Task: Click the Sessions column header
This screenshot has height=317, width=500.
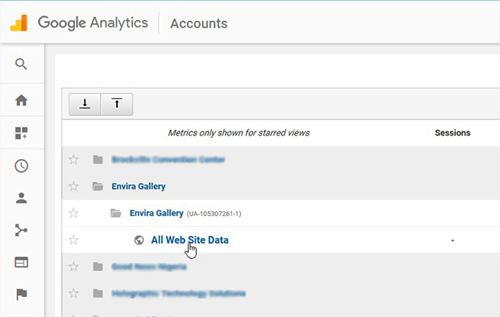Action: (452, 132)
